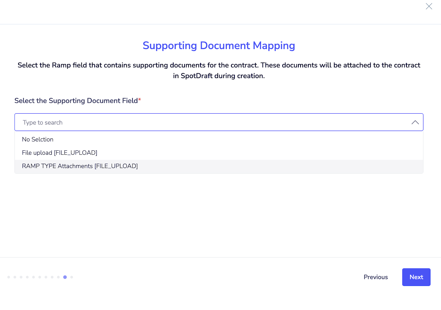Collapse the dropdown using the chevron arrow

pos(415,122)
